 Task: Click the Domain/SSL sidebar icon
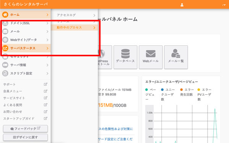tap(5, 23)
